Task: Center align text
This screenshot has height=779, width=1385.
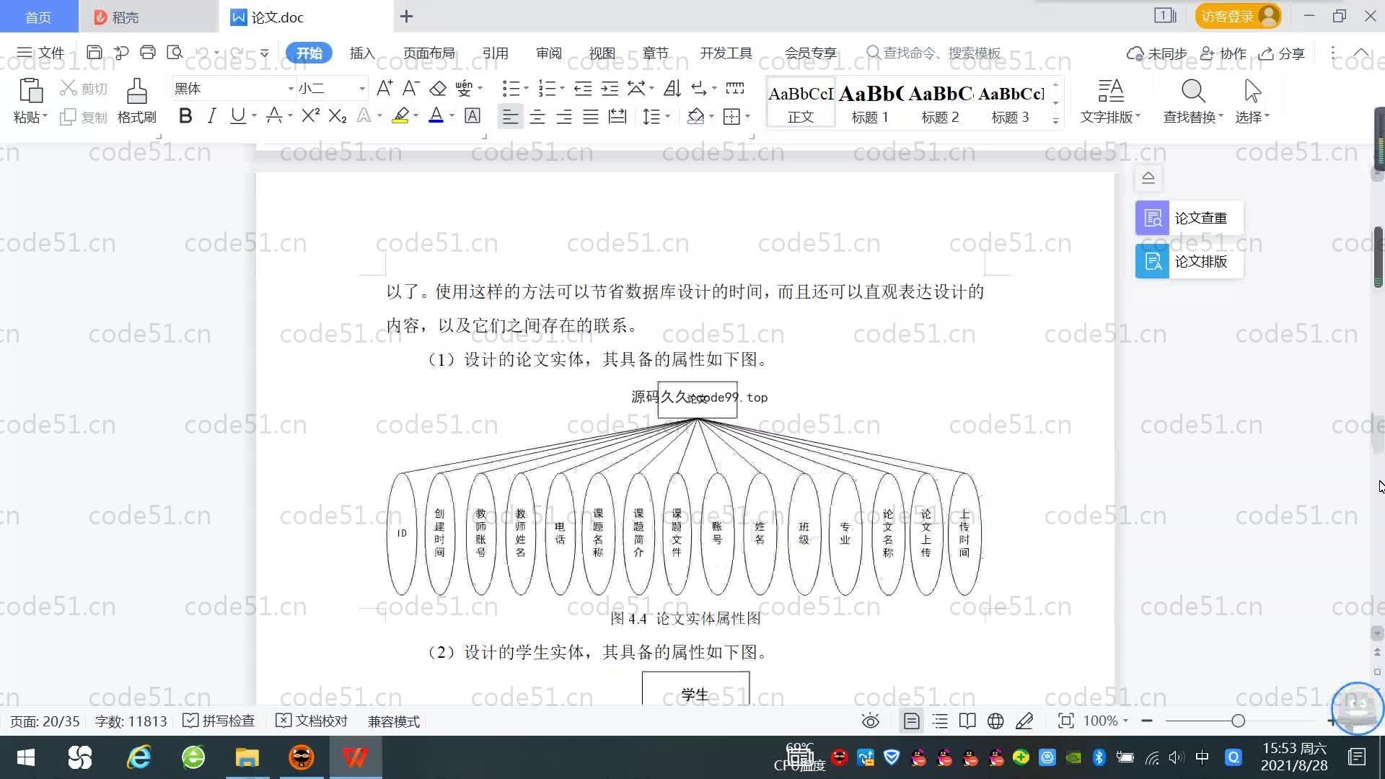Action: tap(537, 116)
